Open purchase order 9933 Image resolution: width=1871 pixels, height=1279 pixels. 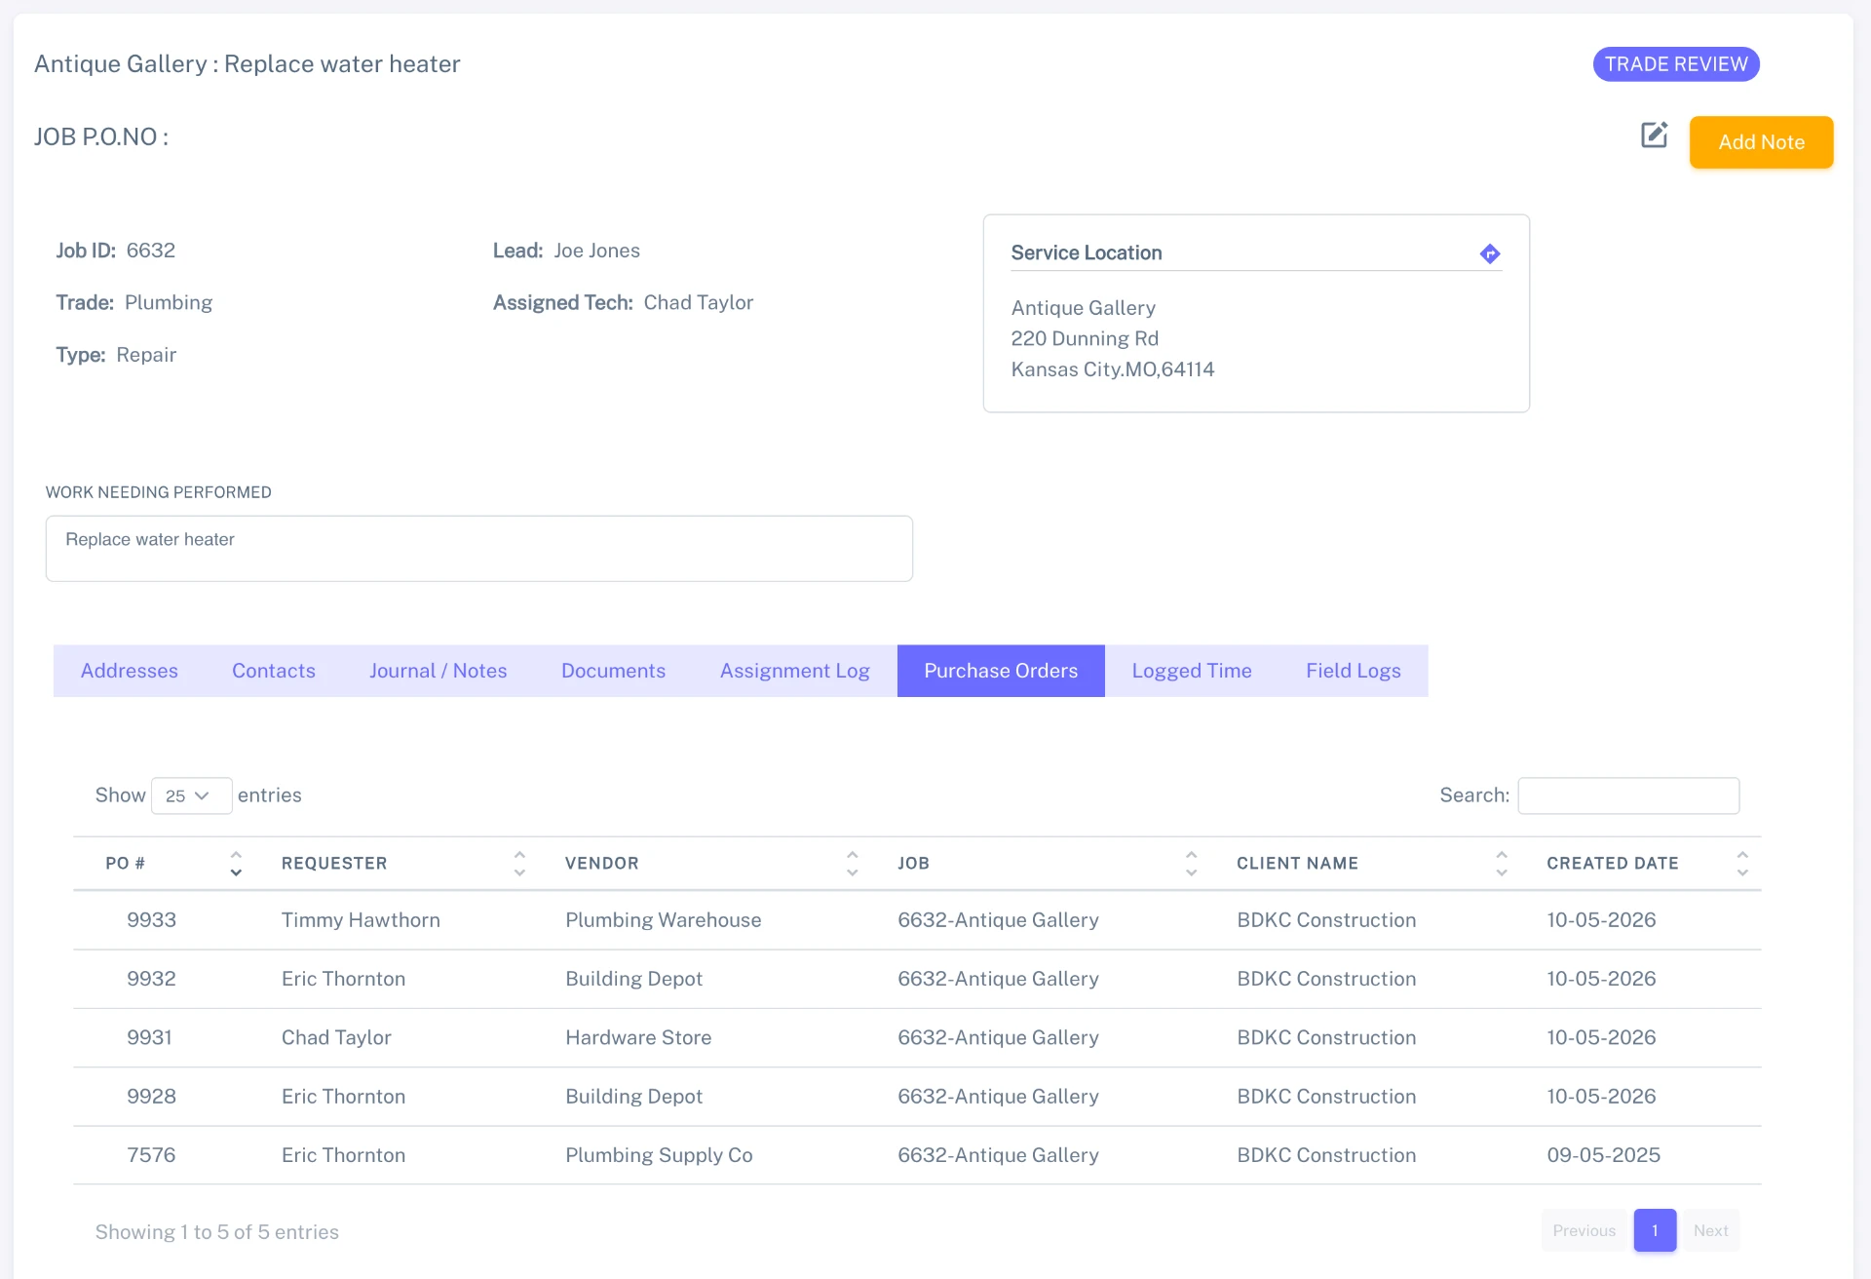[x=151, y=920]
